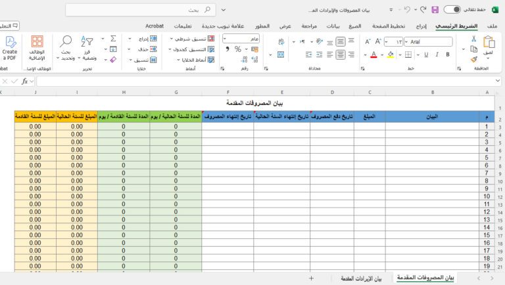This screenshot has width=505, height=285.
Task: Expand the formula bar chevron
Action: tap(498, 81)
